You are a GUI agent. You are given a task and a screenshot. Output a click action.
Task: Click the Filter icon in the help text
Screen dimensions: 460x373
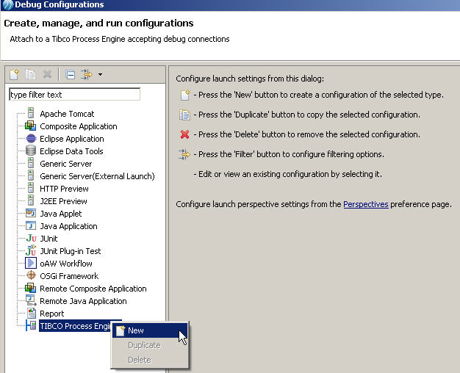tap(184, 154)
